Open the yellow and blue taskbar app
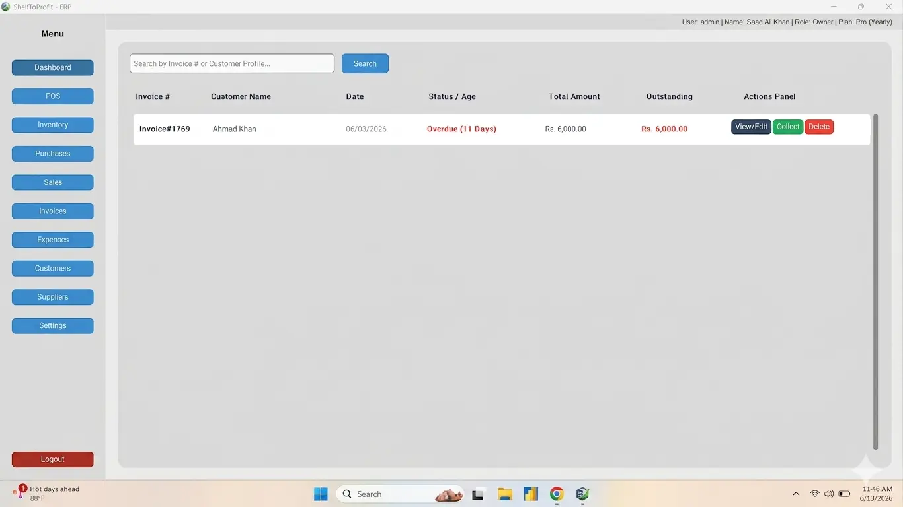Viewport: 903px width, 507px height. click(x=531, y=494)
